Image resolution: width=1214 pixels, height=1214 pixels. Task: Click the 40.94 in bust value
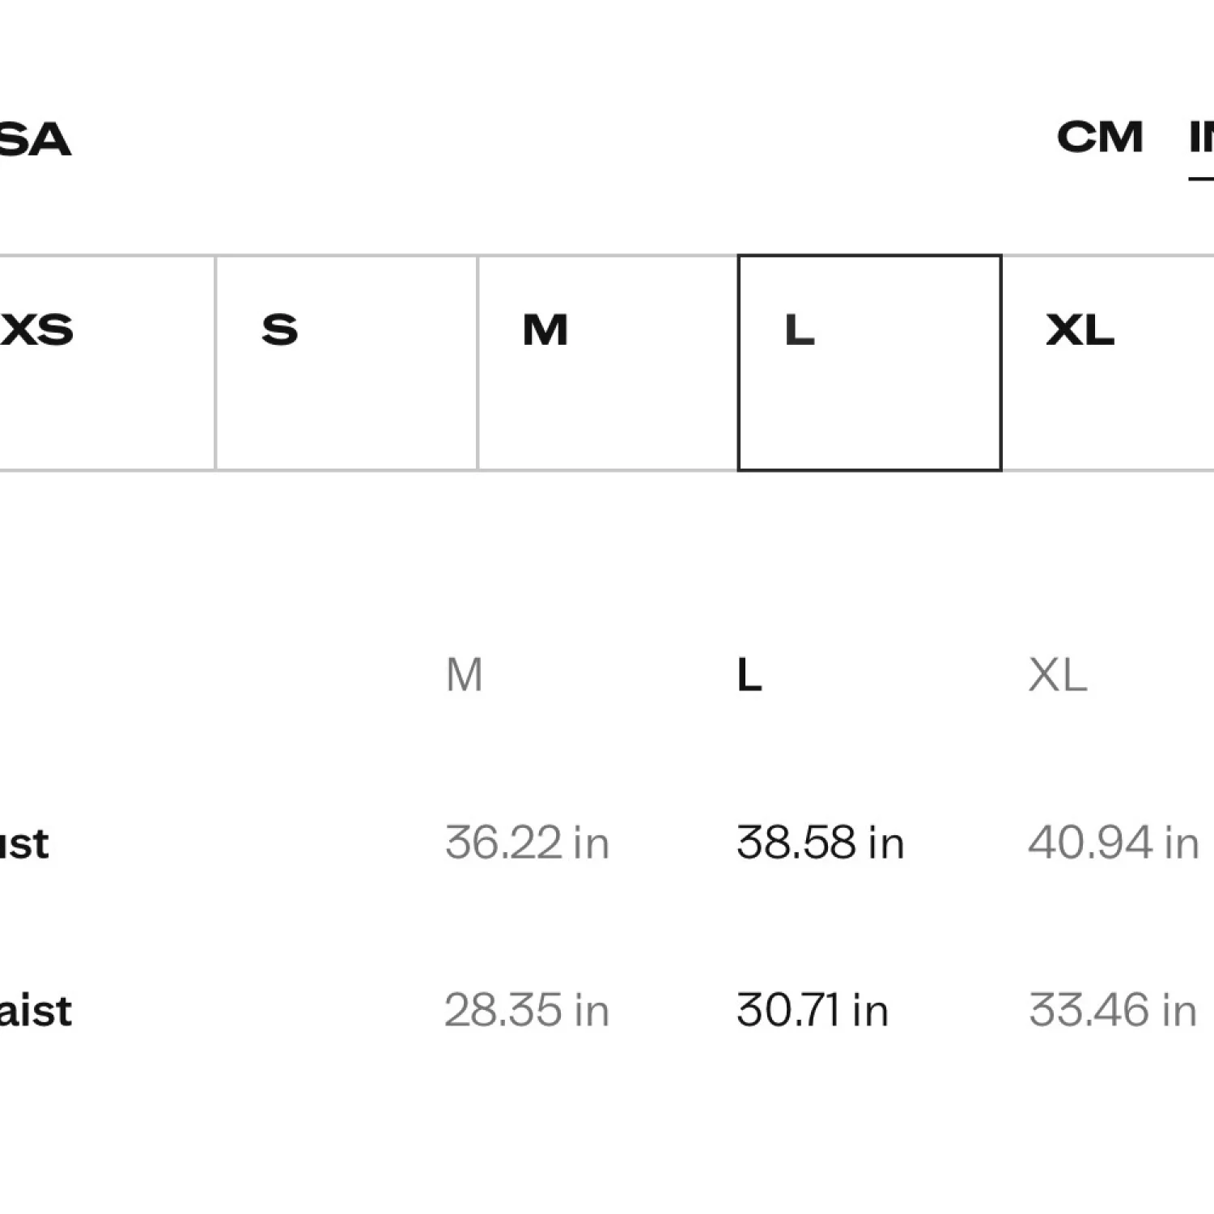1114,843
